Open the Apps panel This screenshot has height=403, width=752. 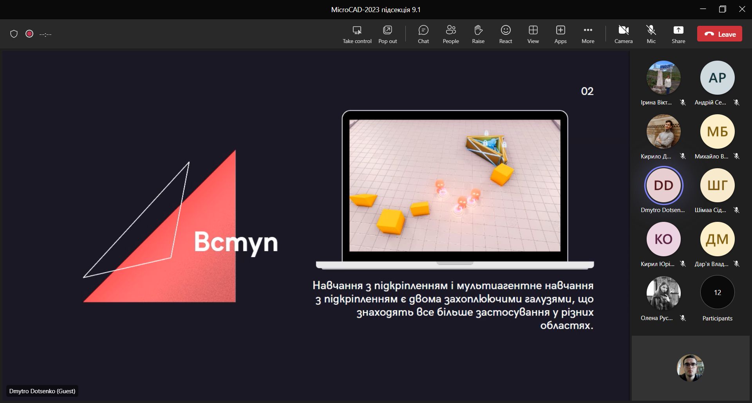(560, 34)
